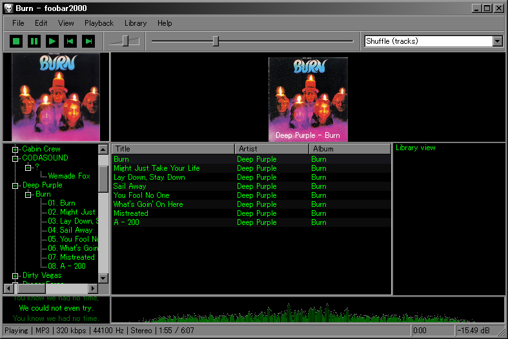
Task: Select '08. A - 200' tree item
Action: pyautogui.click(x=66, y=266)
